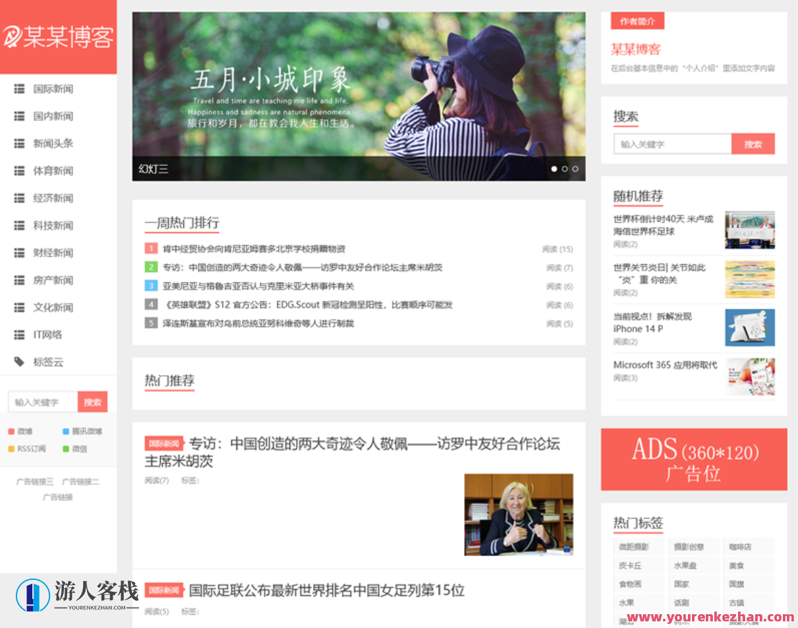Click the Tencent Weibo blue icon
This screenshot has width=798, height=628.
click(x=66, y=431)
